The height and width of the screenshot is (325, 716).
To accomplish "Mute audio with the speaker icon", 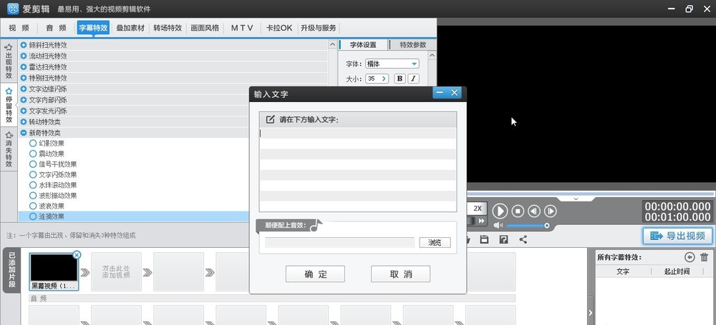I will point(498,226).
